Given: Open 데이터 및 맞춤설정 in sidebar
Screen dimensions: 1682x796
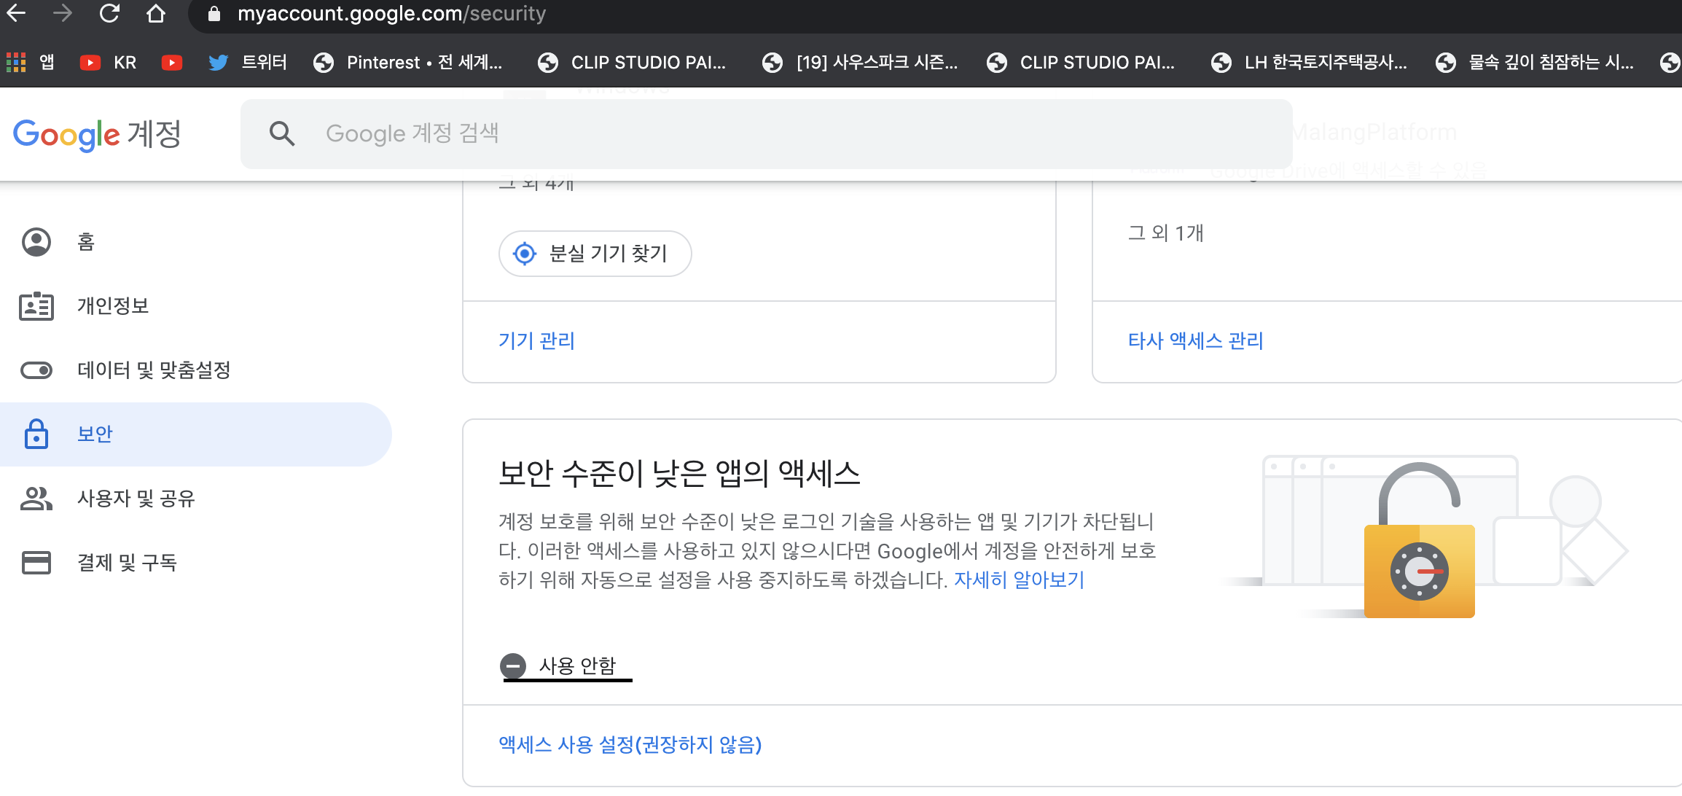Looking at the screenshot, I should (x=154, y=370).
